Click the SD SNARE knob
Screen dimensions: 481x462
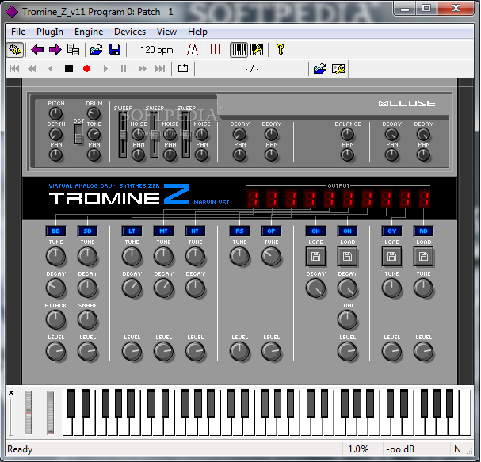coord(87,319)
